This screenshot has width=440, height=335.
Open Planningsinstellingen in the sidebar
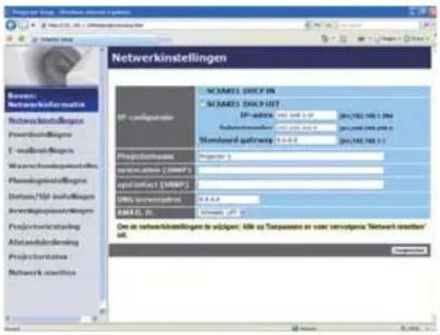pyautogui.click(x=47, y=180)
